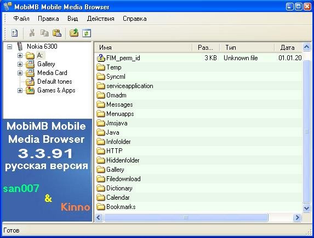Click the Gallery tree icon
Viewport: 314px width, 238px height.
point(30,64)
